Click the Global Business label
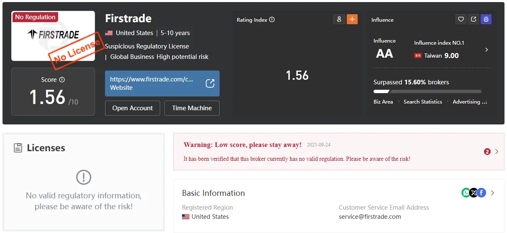This screenshot has width=507, height=233. click(x=132, y=56)
